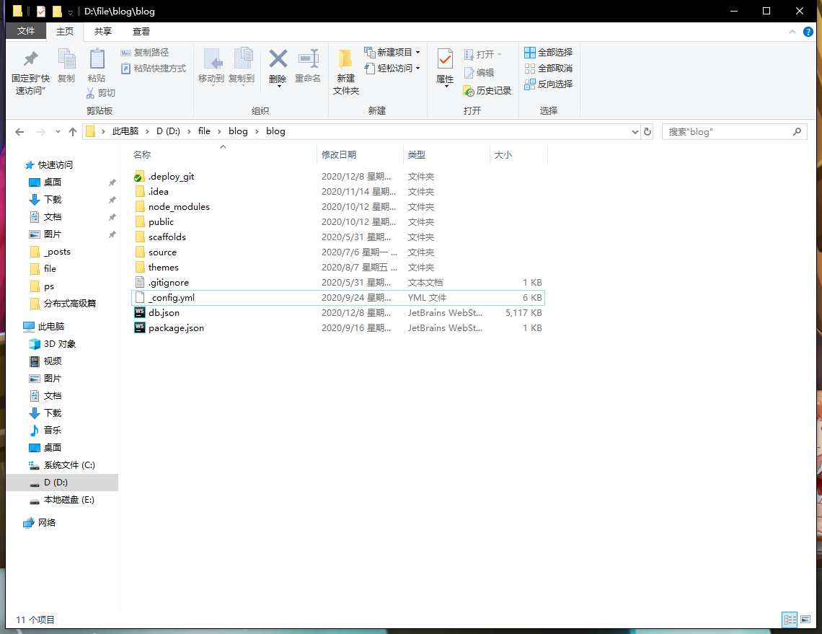Switch to details view using bottom-right toggle
822x634 pixels.
coord(789,619)
